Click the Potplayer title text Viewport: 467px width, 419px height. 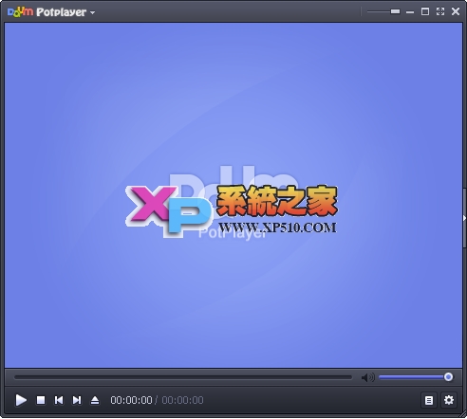(61, 12)
